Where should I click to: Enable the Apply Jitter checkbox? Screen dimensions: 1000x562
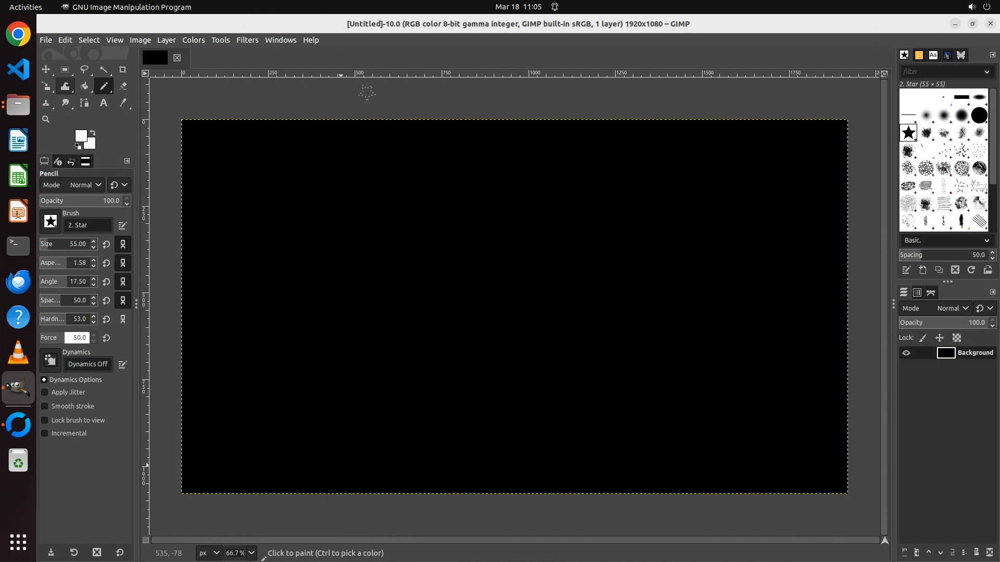45,392
